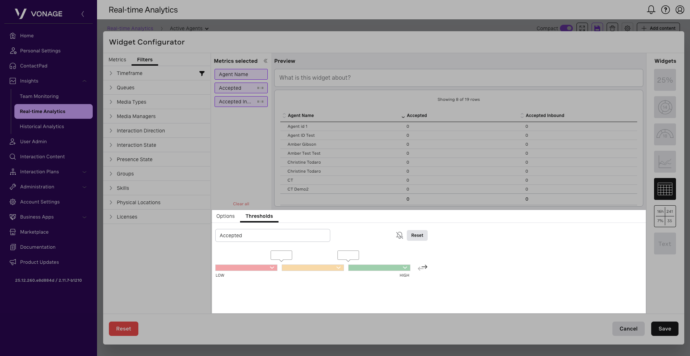Expand the Queues filter
The image size is (690, 356).
pos(125,88)
